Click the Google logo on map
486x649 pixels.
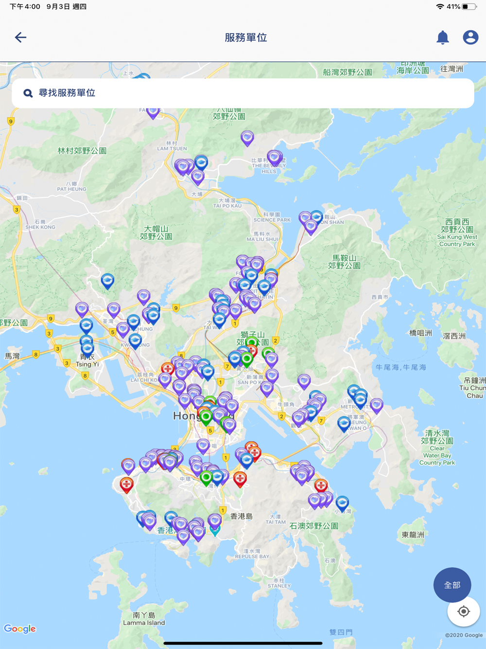coord(20,629)
